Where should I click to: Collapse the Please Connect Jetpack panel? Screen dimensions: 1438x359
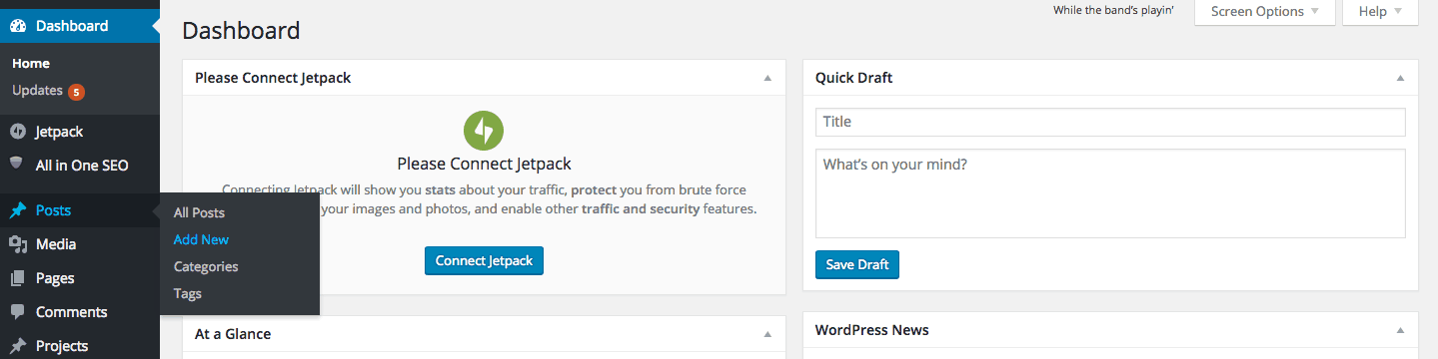767,78
